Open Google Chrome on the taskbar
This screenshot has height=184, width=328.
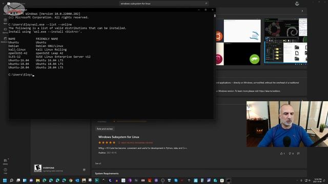tap(71, 180)
